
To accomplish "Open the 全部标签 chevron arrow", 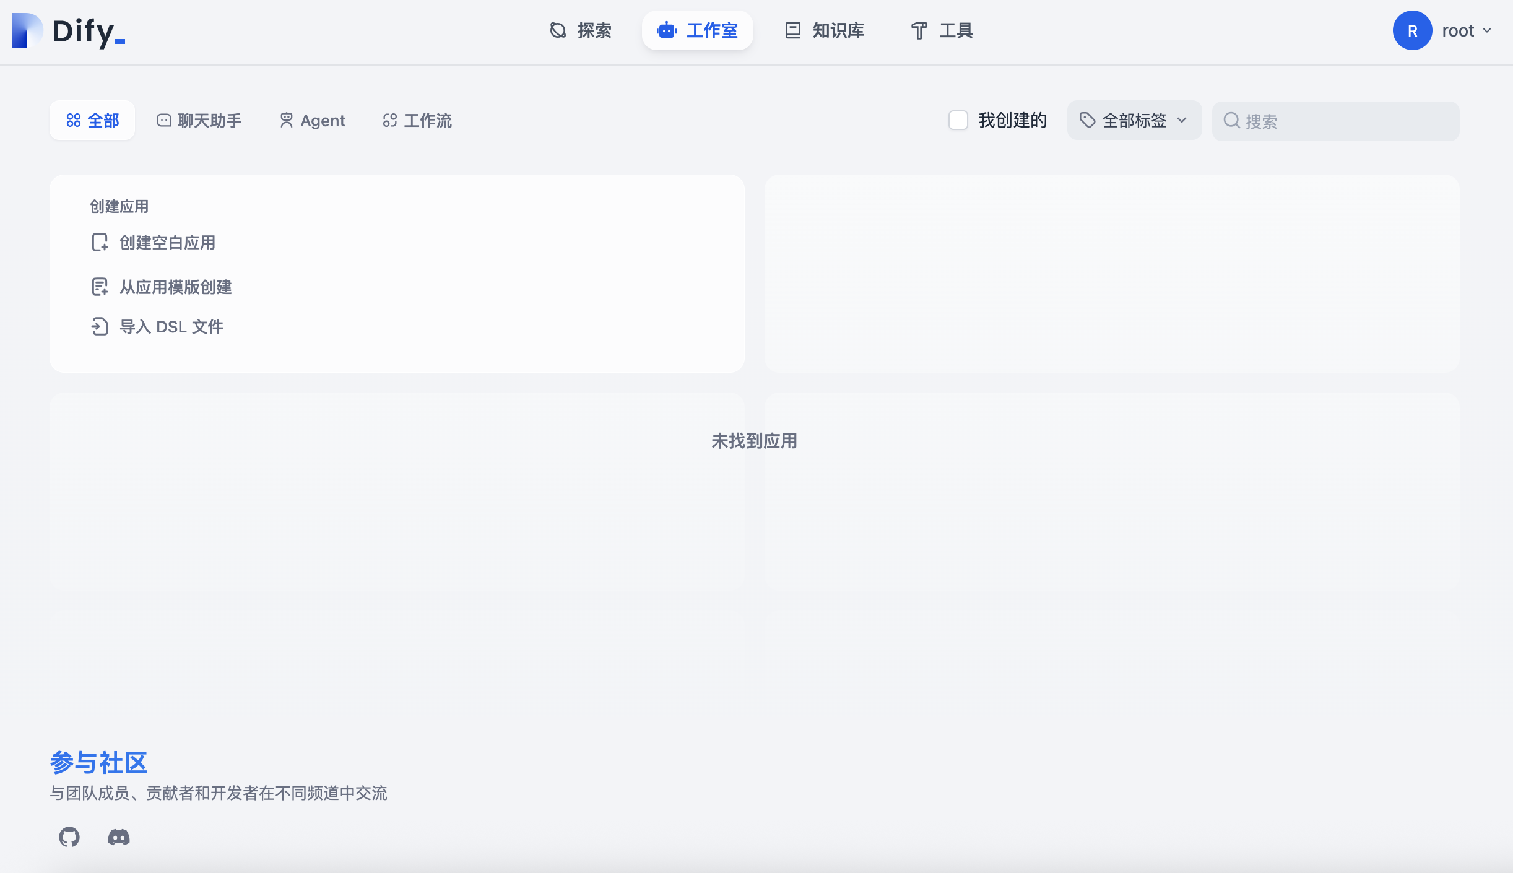I will click(1181, 120).
